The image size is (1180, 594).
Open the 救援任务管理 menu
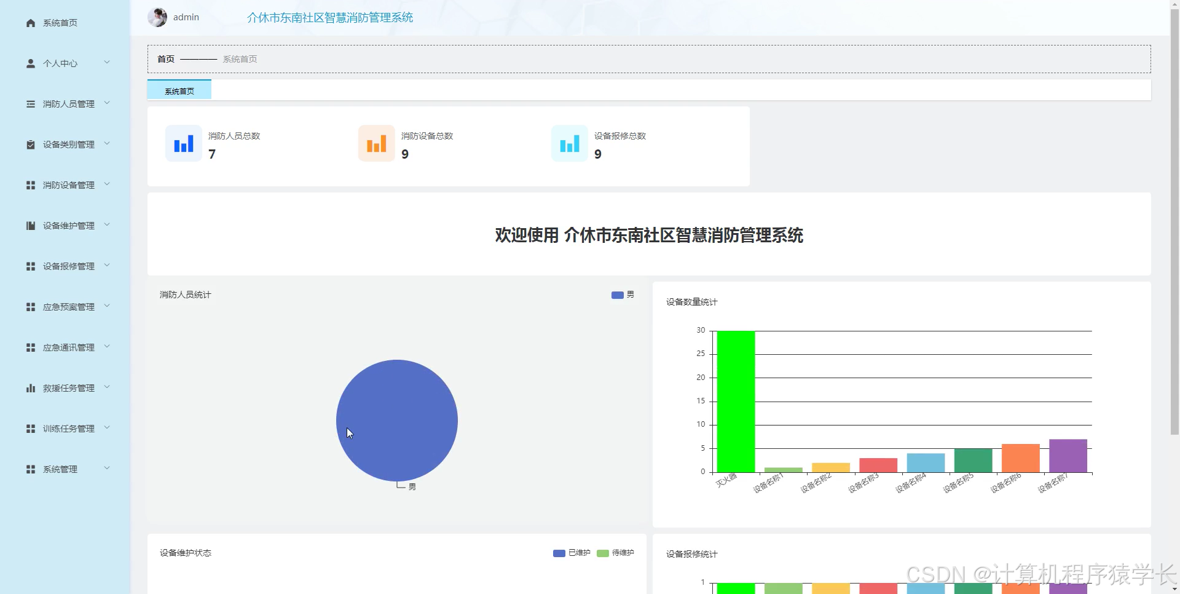point(65,388)
